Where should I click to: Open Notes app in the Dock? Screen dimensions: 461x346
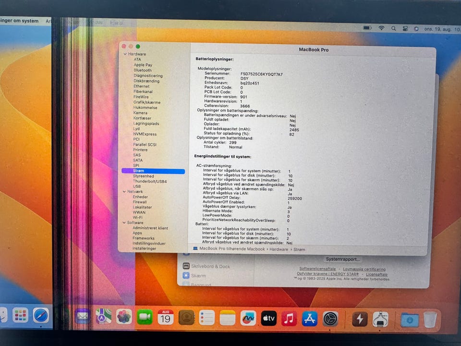[x=227, y=318]
